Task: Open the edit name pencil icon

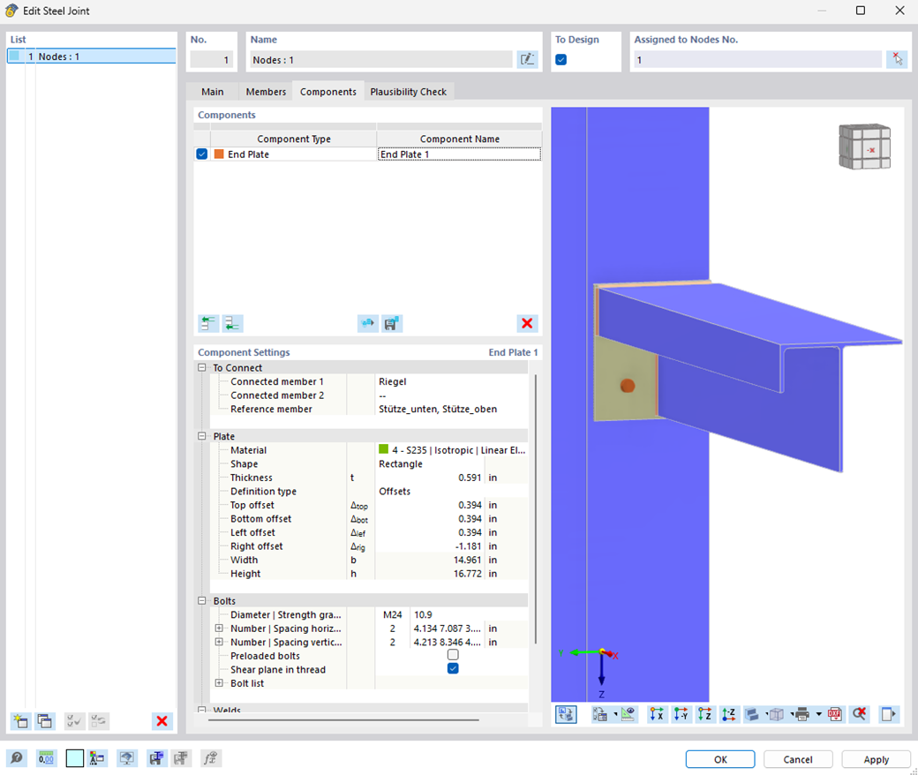Action: 527,59
